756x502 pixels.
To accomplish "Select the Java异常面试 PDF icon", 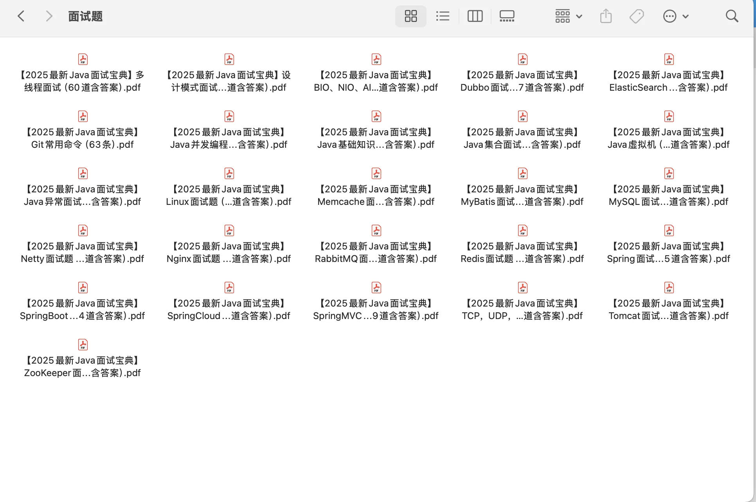I will [83, 173].
